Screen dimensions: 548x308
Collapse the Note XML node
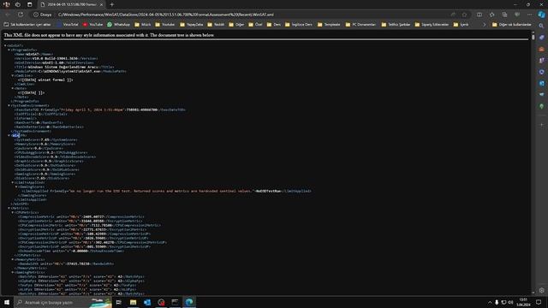(13, 88)
